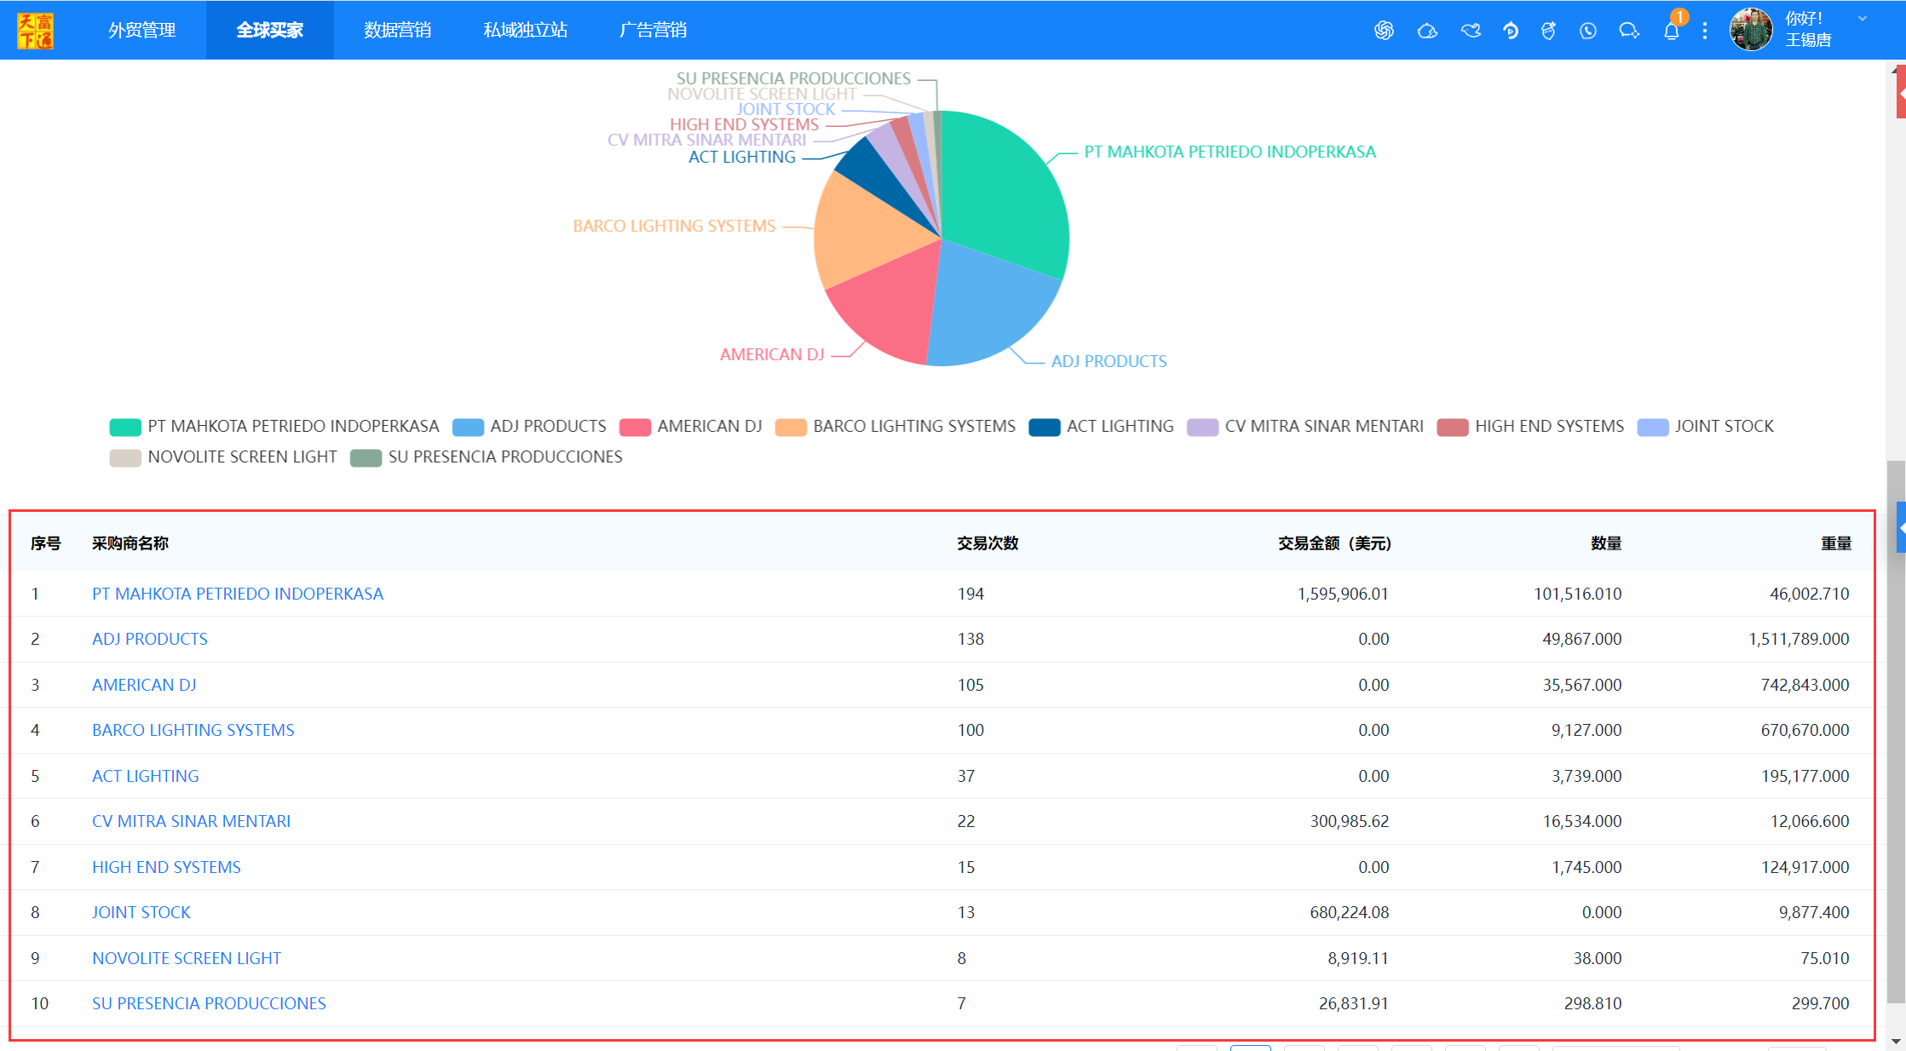1906x1051 pixels.
Task: Open NOVOLITE SCREEN LIGHT link in table
Action: 187,958
